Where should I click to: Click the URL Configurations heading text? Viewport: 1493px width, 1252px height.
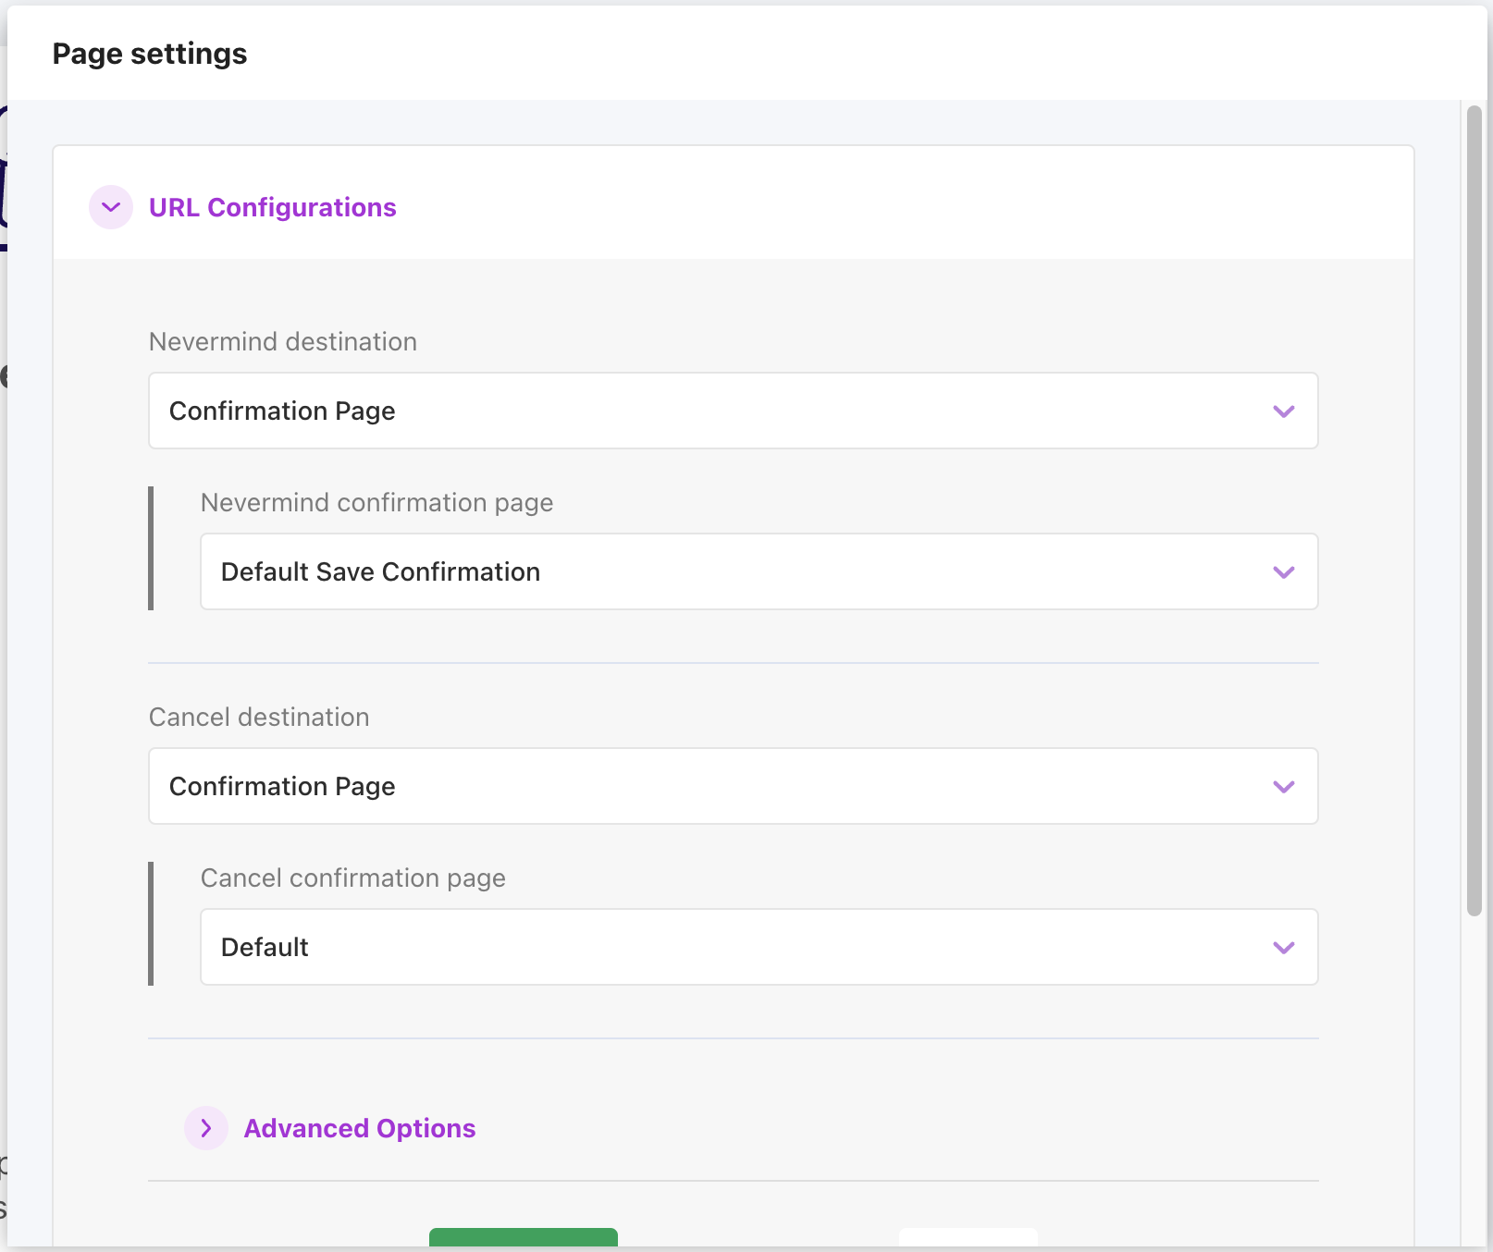[272, 207]
